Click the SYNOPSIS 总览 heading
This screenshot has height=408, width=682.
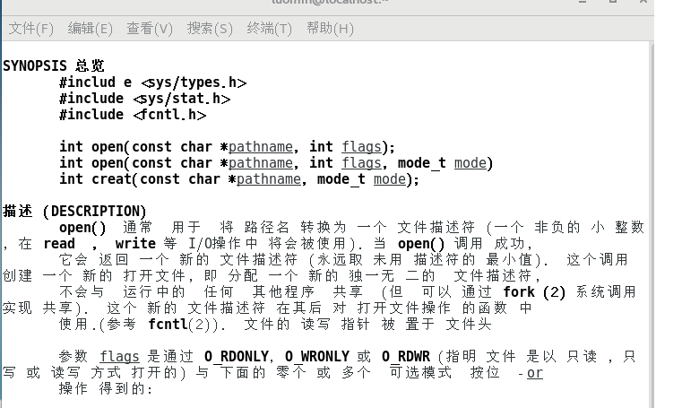[54, 65]
